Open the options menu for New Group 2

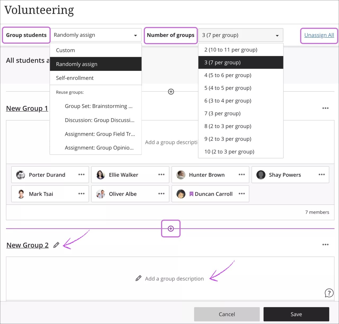pyautogui.click(x=325, y=245)
